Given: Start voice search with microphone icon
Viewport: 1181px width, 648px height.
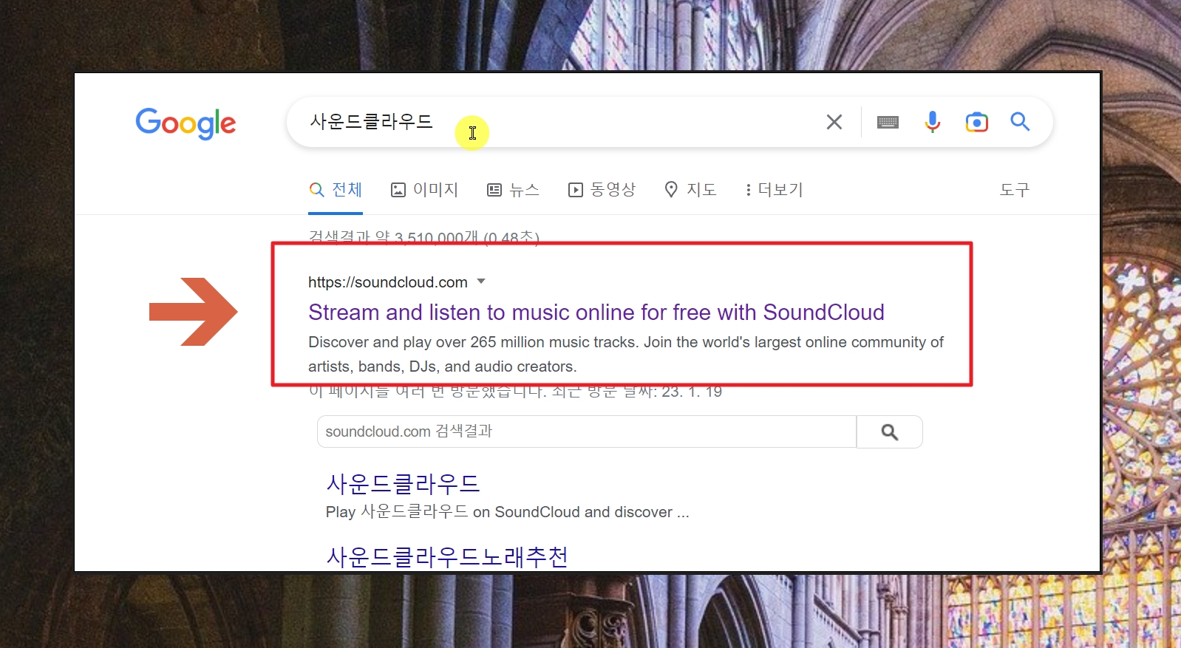Looking at the screenshot, I should [x=933, y=122].
